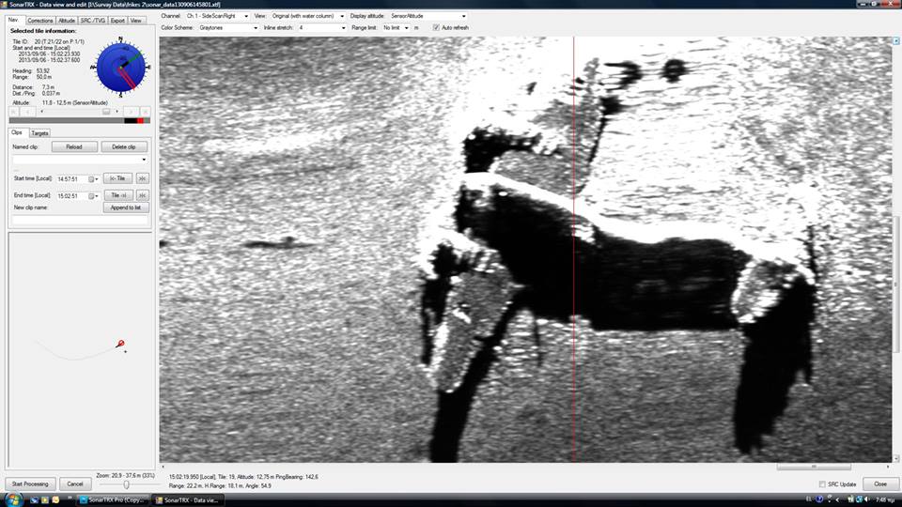Toggle the Auto refresh checkbox
The width and height of the screenshot is (902, 507).
coord(436,28)
